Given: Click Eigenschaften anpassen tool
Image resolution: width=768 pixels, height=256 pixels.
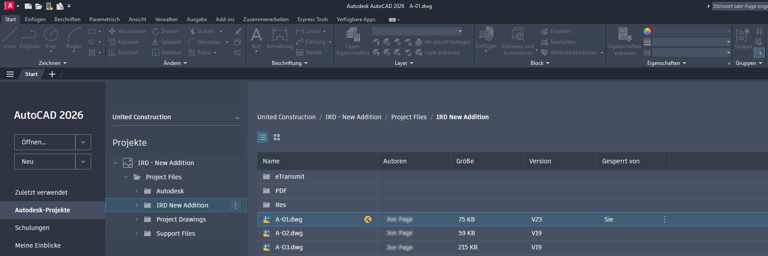Looking at the screenshot, I should point(624,41).
